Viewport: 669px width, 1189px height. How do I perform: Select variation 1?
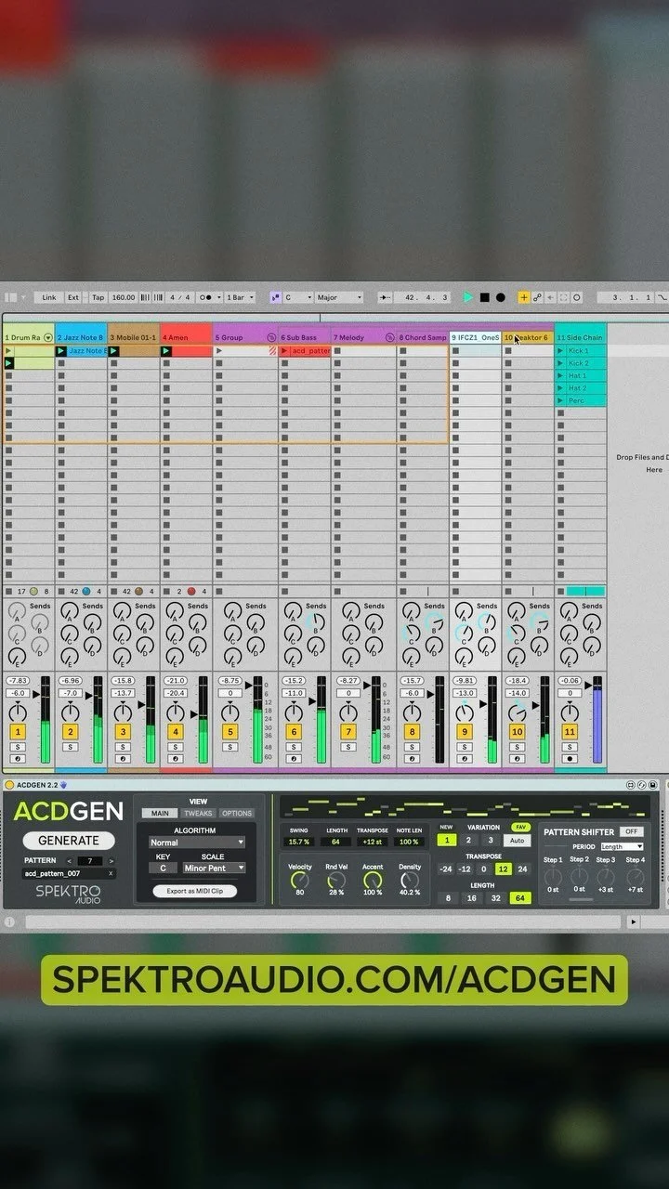446,840
